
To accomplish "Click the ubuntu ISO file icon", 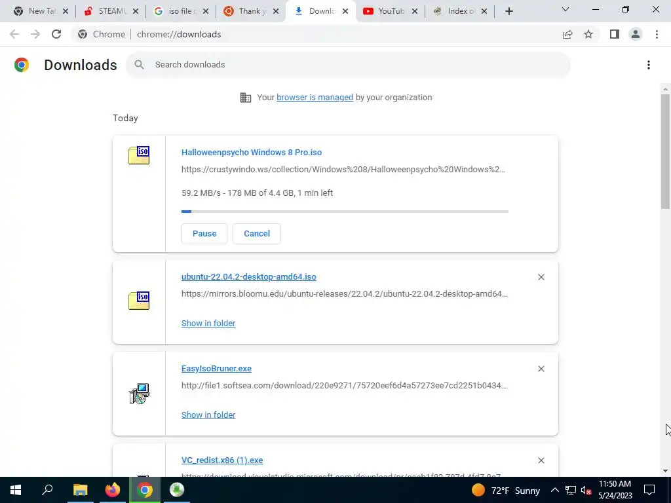I will (x=139, y=300).
